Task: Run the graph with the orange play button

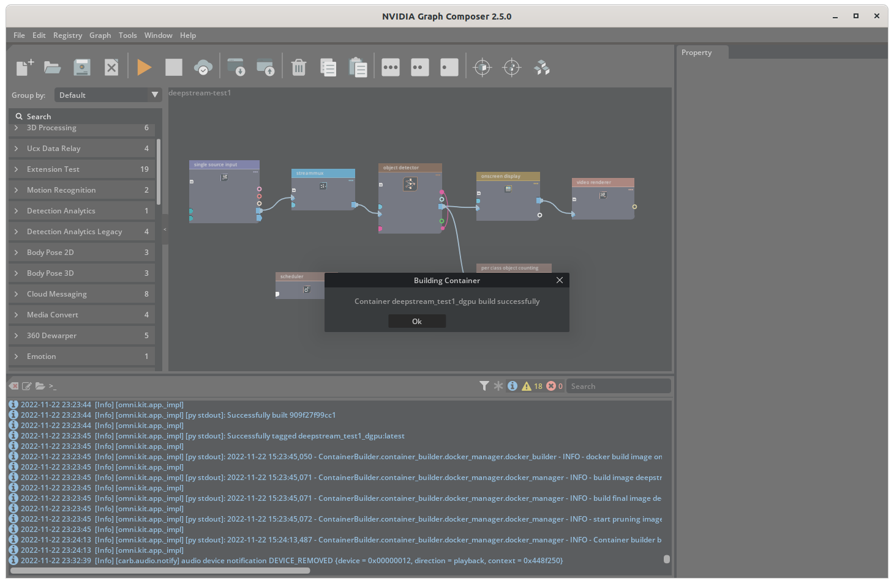Action: tap(145, 67)
